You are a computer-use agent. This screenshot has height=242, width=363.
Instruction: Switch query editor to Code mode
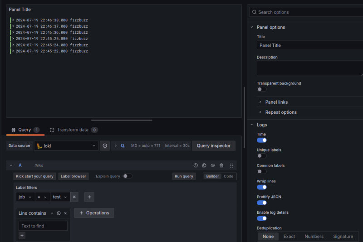coord(228,176)
